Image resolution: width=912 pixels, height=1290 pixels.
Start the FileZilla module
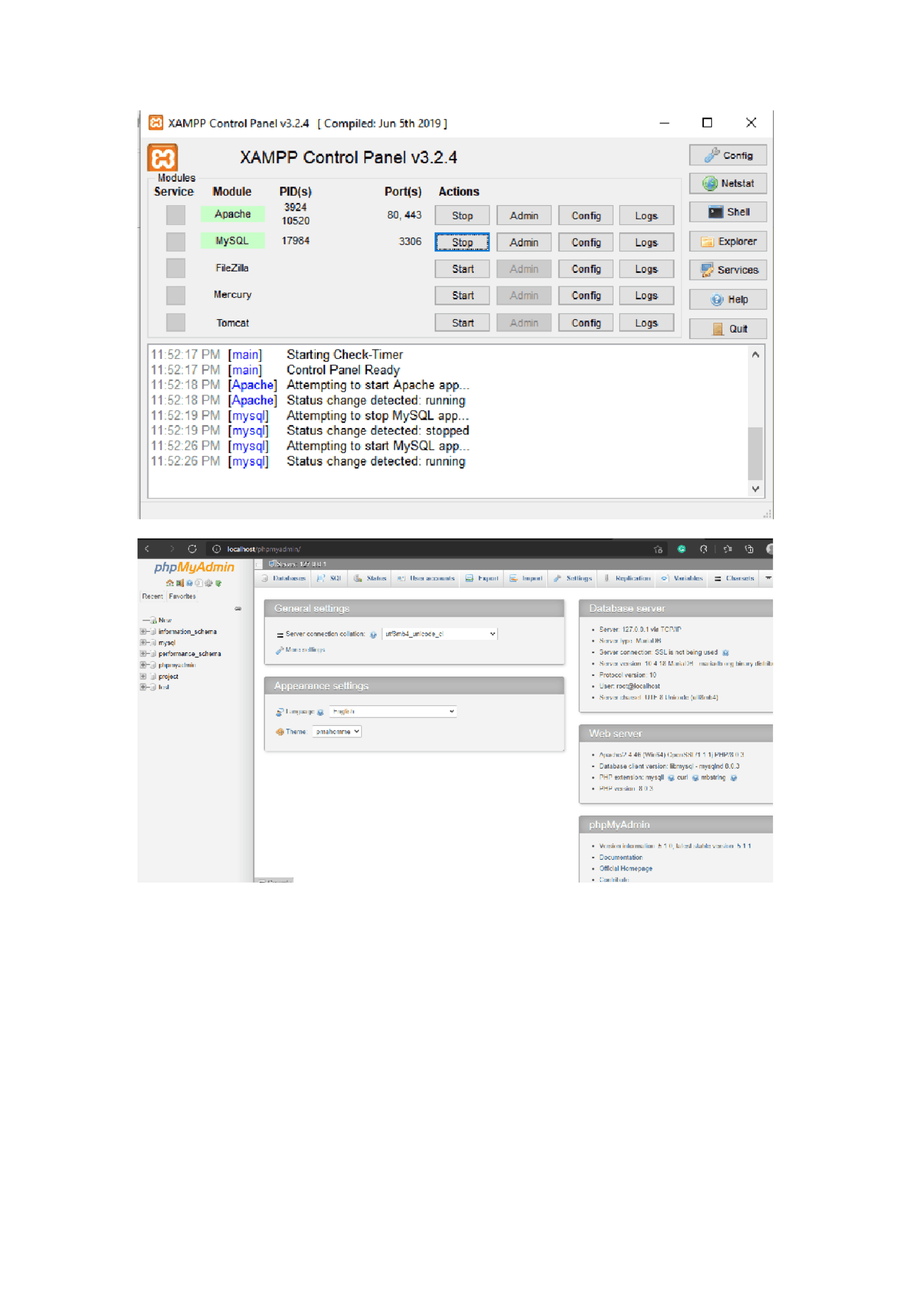(462, 269)
